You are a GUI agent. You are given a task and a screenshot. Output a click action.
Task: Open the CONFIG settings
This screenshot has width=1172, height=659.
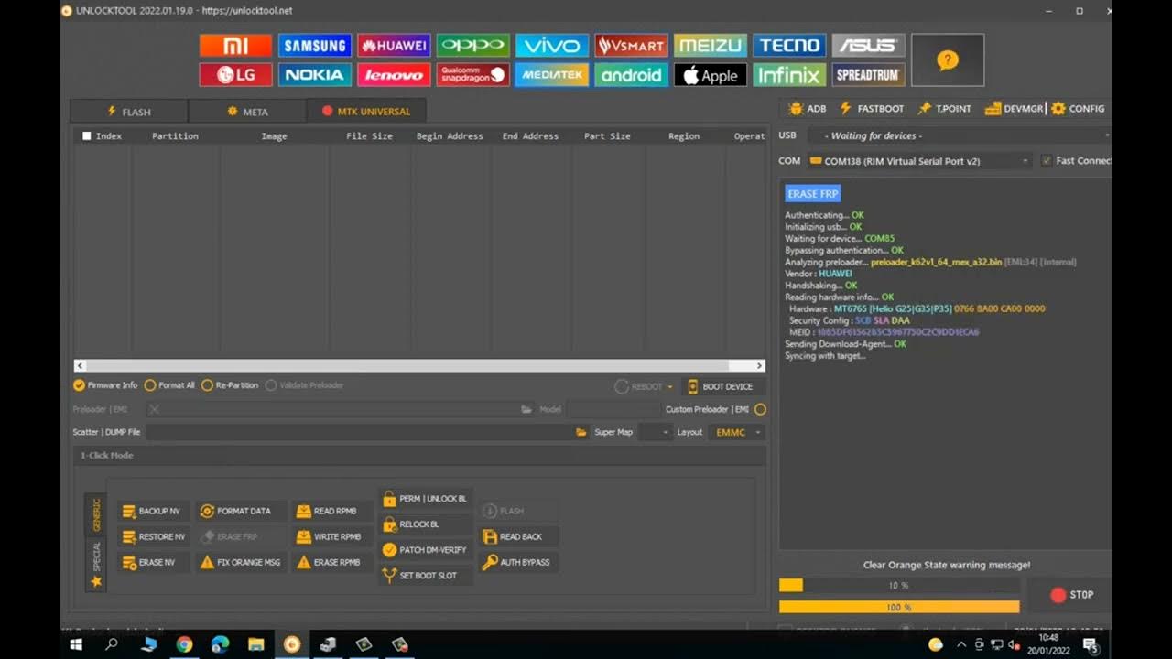point(1078,108)
